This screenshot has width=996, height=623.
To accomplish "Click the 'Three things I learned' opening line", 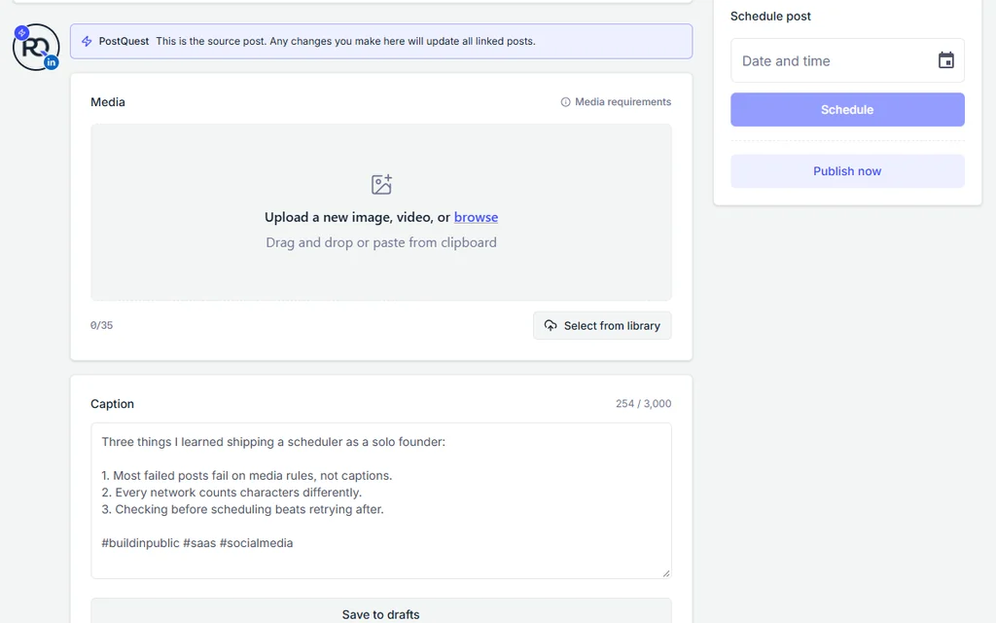I will 273,442.
